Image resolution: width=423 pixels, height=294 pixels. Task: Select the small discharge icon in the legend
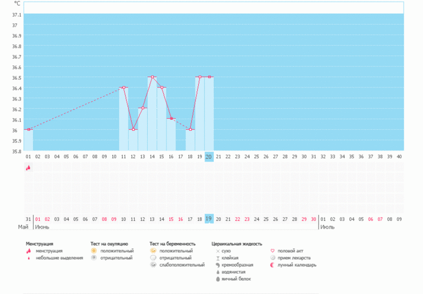(28, 258)
